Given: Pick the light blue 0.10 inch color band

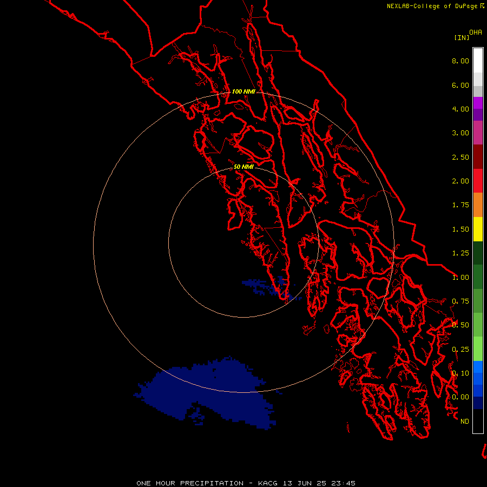Looking at the screenshot, I should (x=478, y=367).
